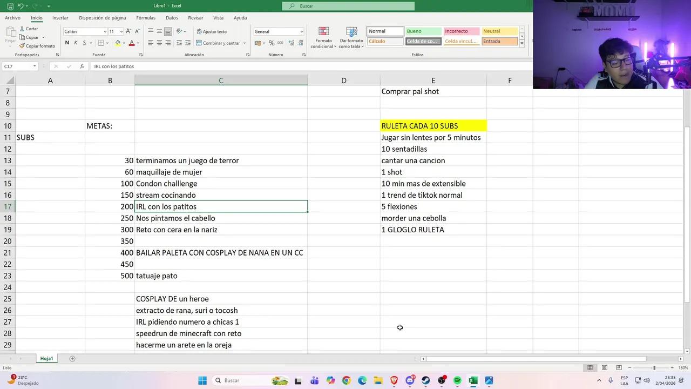Open Spotify from the taskbar
The width and height of the screenshot is (691, 389).
point(457,380)
